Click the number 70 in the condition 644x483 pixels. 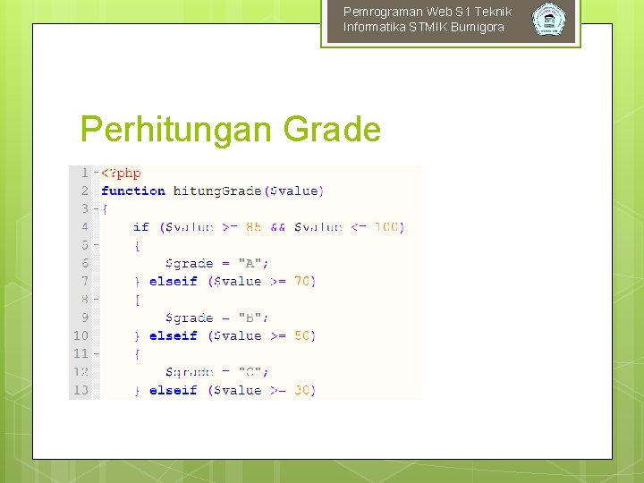pos(302,282)
